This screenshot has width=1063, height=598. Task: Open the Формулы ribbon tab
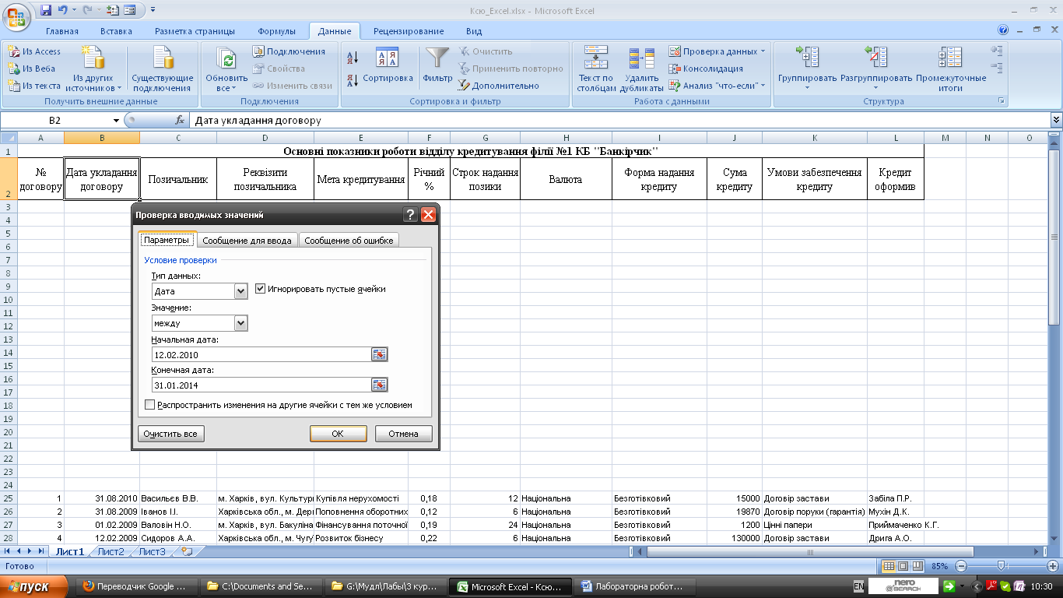[x=277, y=31]
